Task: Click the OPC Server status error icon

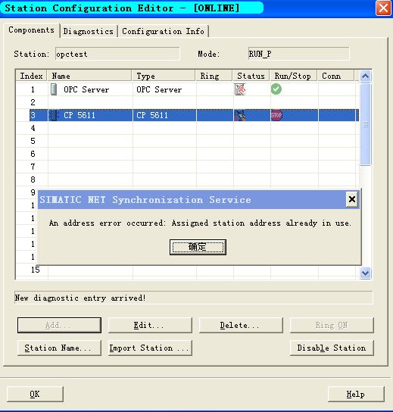Action: click(x=240, y=89)
